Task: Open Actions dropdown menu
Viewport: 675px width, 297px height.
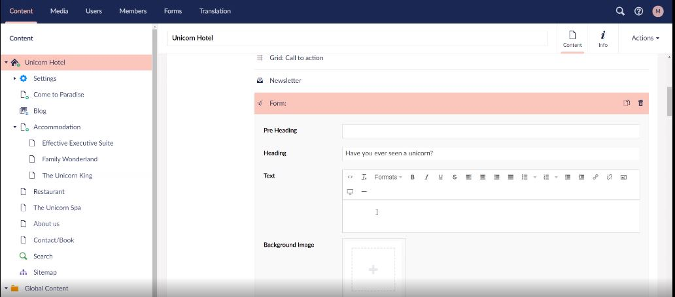Action: [x=646, y=39]
